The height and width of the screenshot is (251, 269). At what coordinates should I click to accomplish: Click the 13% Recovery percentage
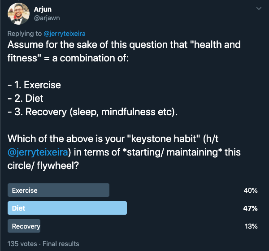(x=250, y=226)
